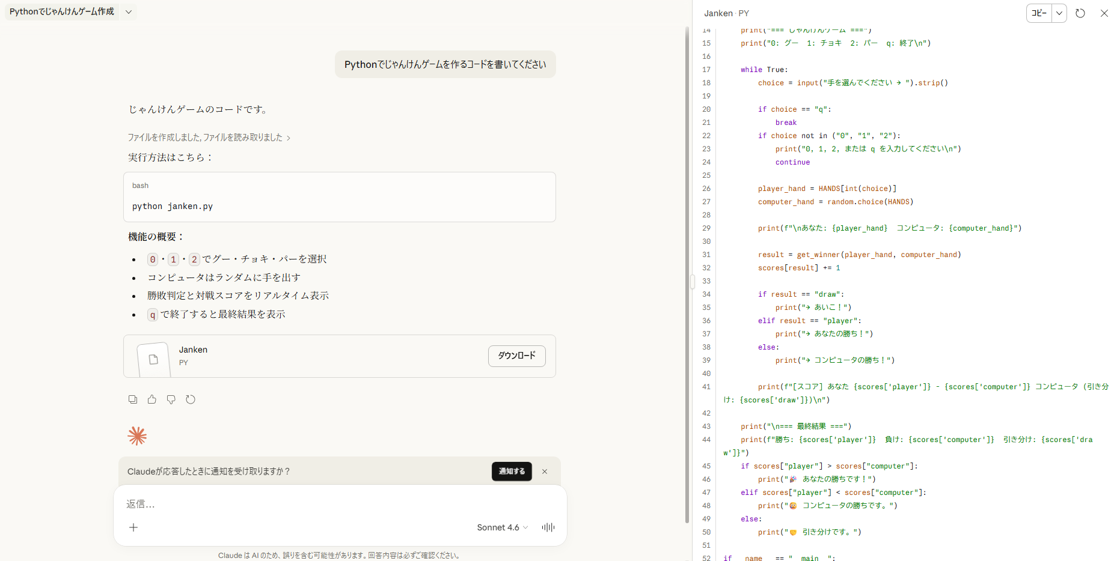Open the Sonnet 4.6 model selector
Viewport: 1114px width, 561px height.
[503, 527]
